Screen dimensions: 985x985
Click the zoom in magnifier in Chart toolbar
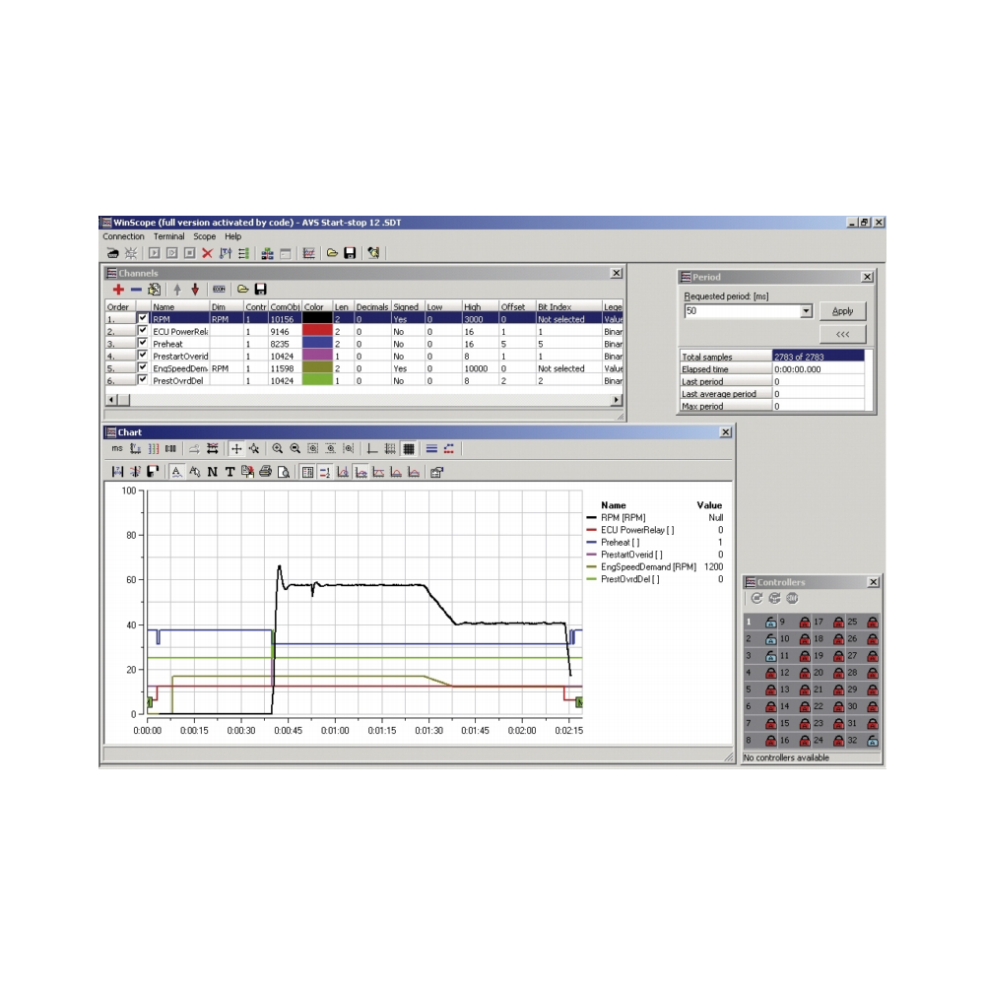click(x=278, y=448)
